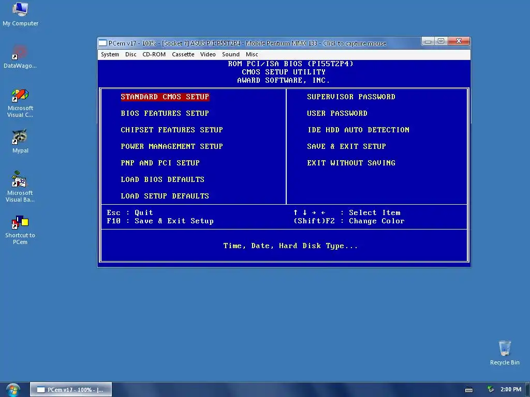
Task: Open the CD-ROM menu
Action: coord(154,54)
